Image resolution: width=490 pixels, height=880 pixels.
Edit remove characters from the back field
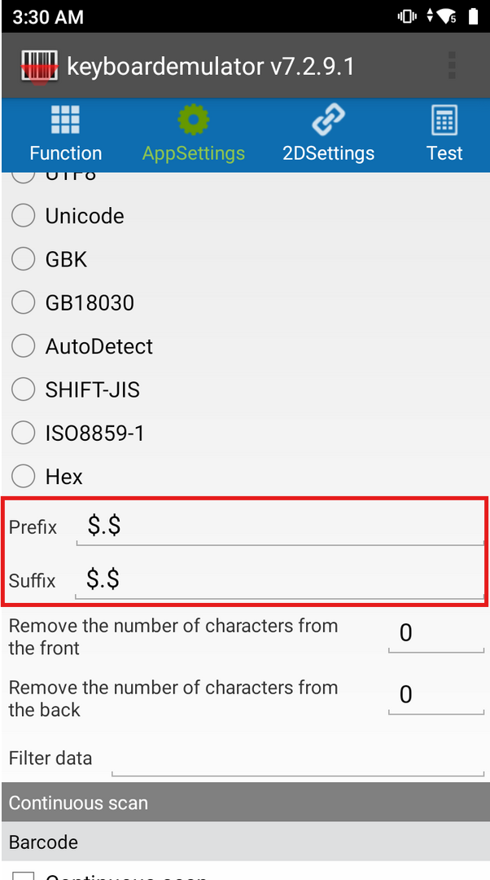tap(436, 695)
